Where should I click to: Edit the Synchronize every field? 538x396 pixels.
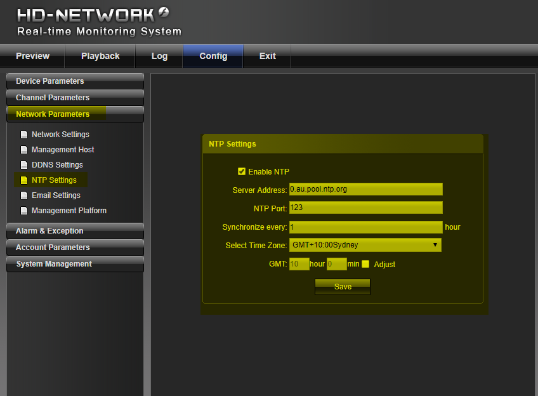[366, 227]
